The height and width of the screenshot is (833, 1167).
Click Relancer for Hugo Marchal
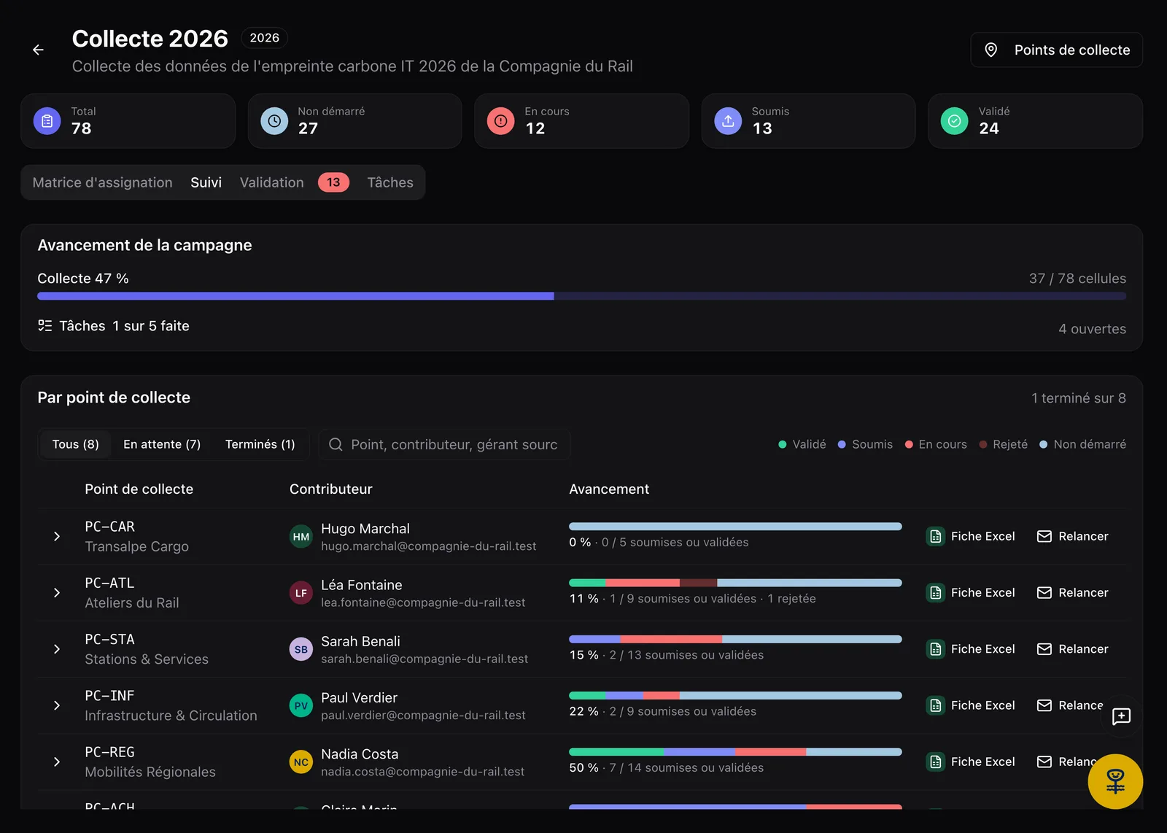[1073, 536]
